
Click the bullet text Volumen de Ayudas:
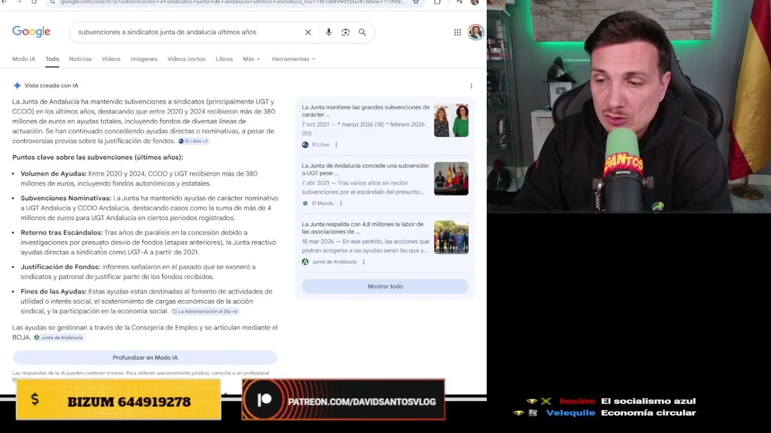(54, 174)
